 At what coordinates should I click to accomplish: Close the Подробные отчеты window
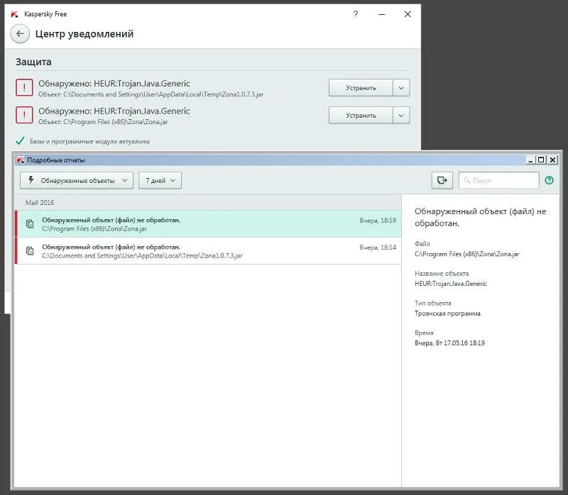coord(552,160)
